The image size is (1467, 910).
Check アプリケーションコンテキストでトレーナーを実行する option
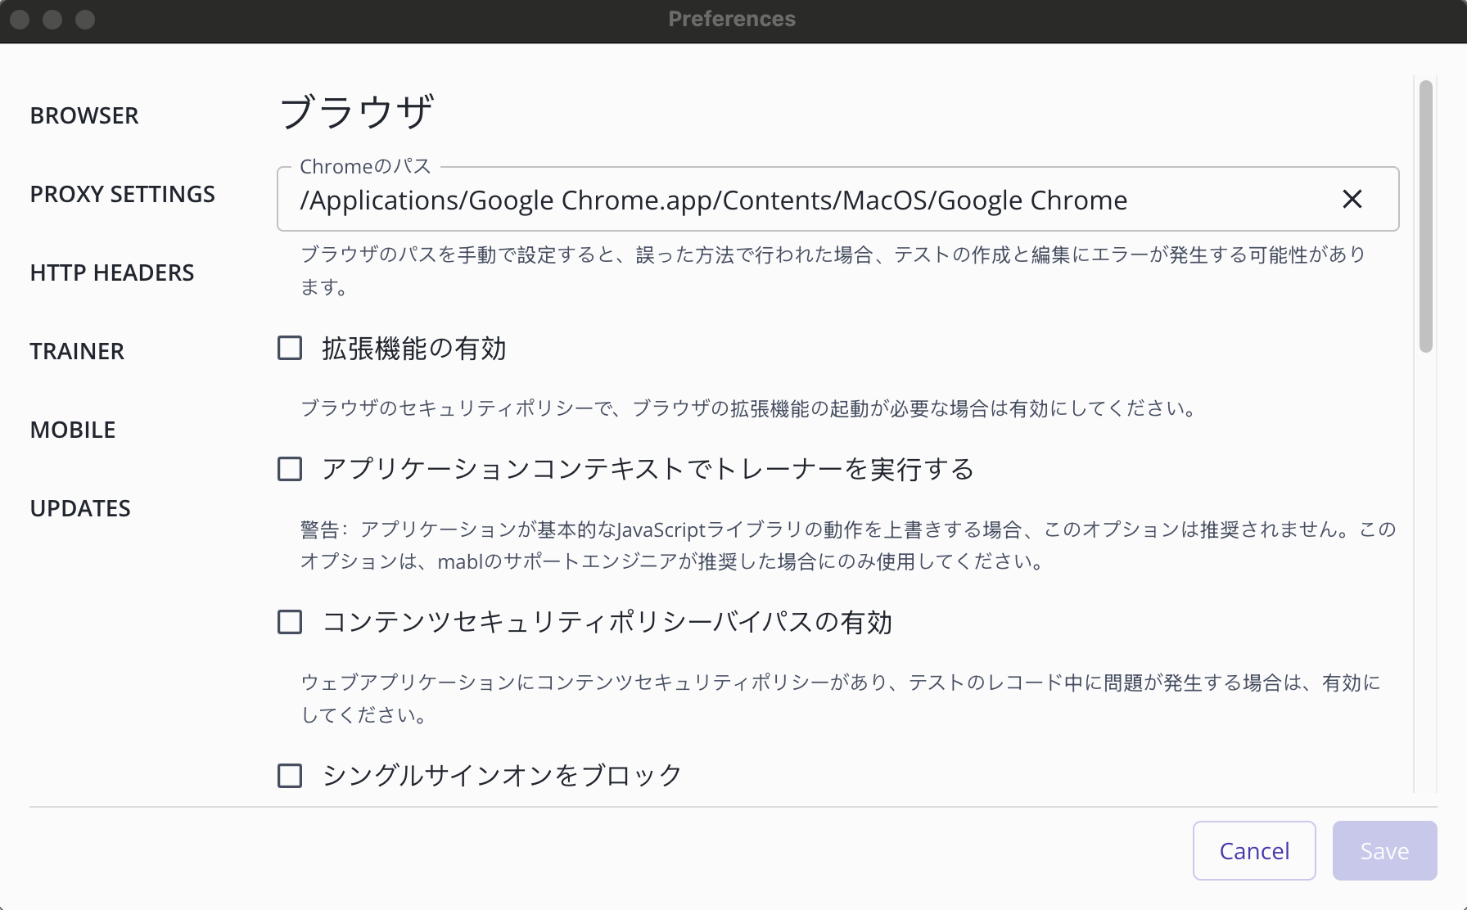tap(290, 469)
